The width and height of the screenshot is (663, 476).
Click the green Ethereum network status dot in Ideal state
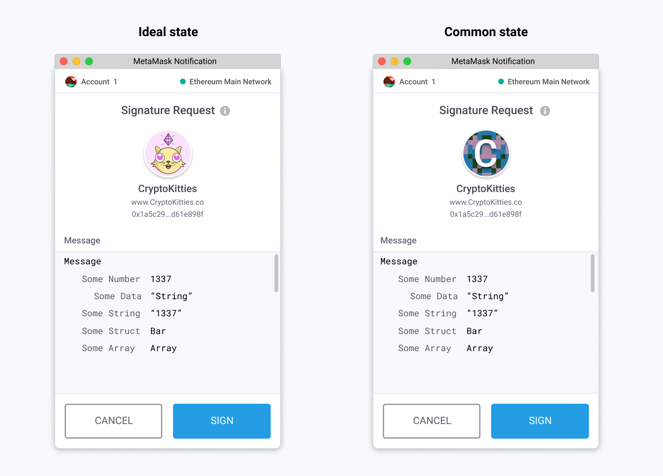coord(183,81)
